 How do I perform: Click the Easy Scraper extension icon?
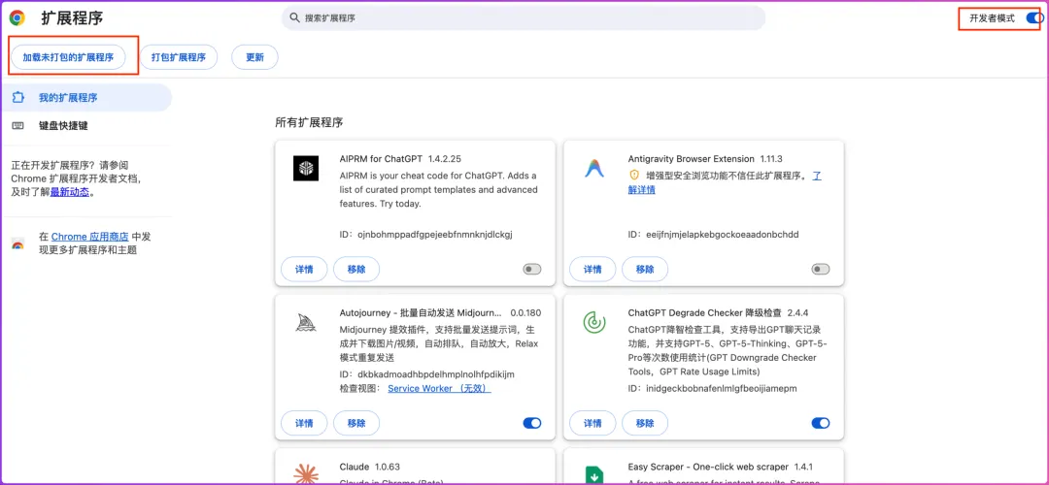(x=594, y=475)
